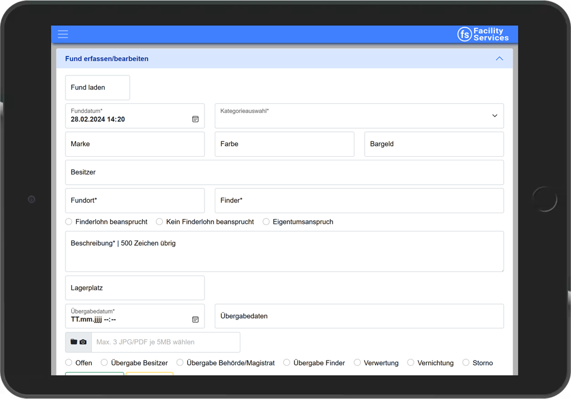This screenshot has height=399, width=571.
Task: Select the Vernichtung status option
Action: [x=411, y=362]
